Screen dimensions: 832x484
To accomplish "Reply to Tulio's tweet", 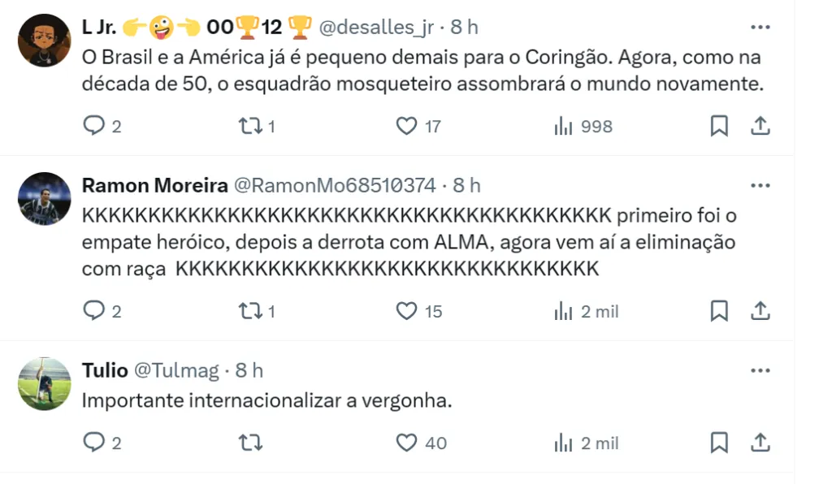I will (95, 443).
